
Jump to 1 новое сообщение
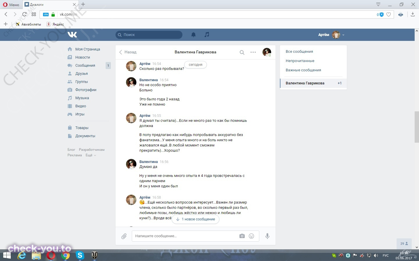tap(196, 219)
